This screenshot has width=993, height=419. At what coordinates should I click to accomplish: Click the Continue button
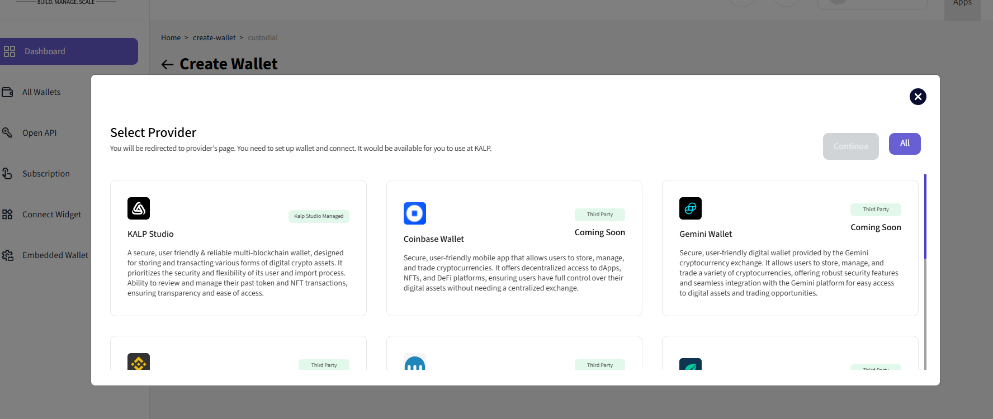click(851, 146)
